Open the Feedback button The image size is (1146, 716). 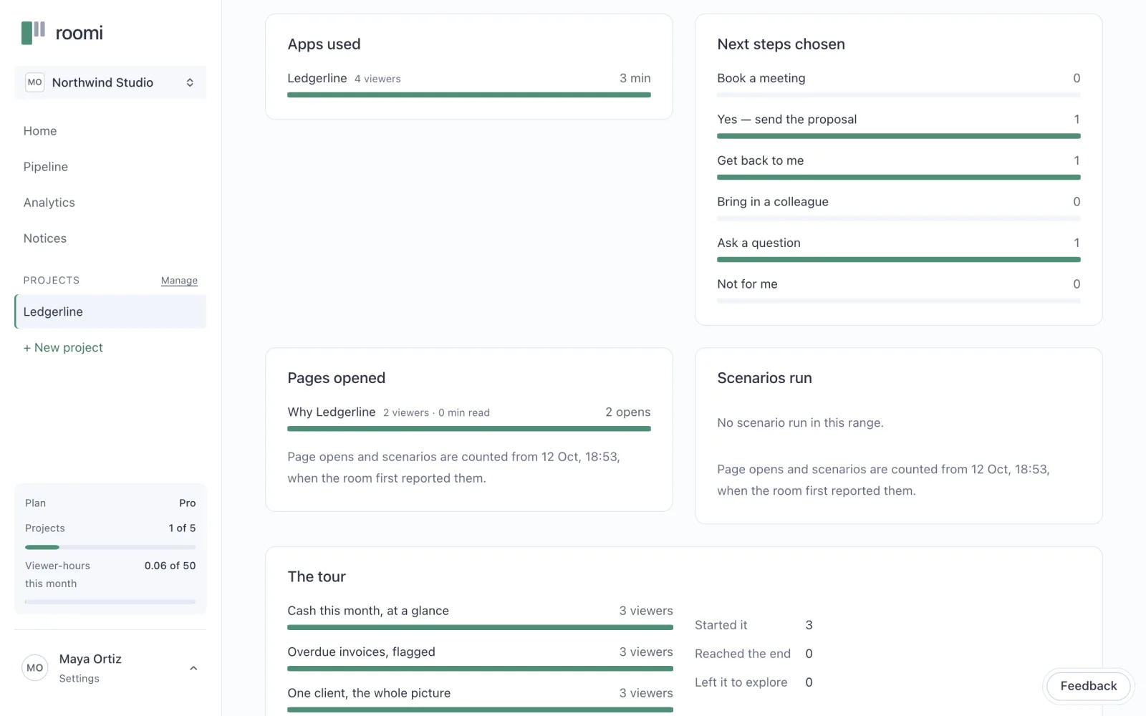pyautogui.click(x=1088, y=686)
